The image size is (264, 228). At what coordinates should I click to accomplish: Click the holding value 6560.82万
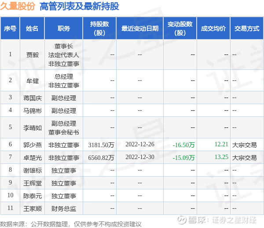click(x=101, y=158)
